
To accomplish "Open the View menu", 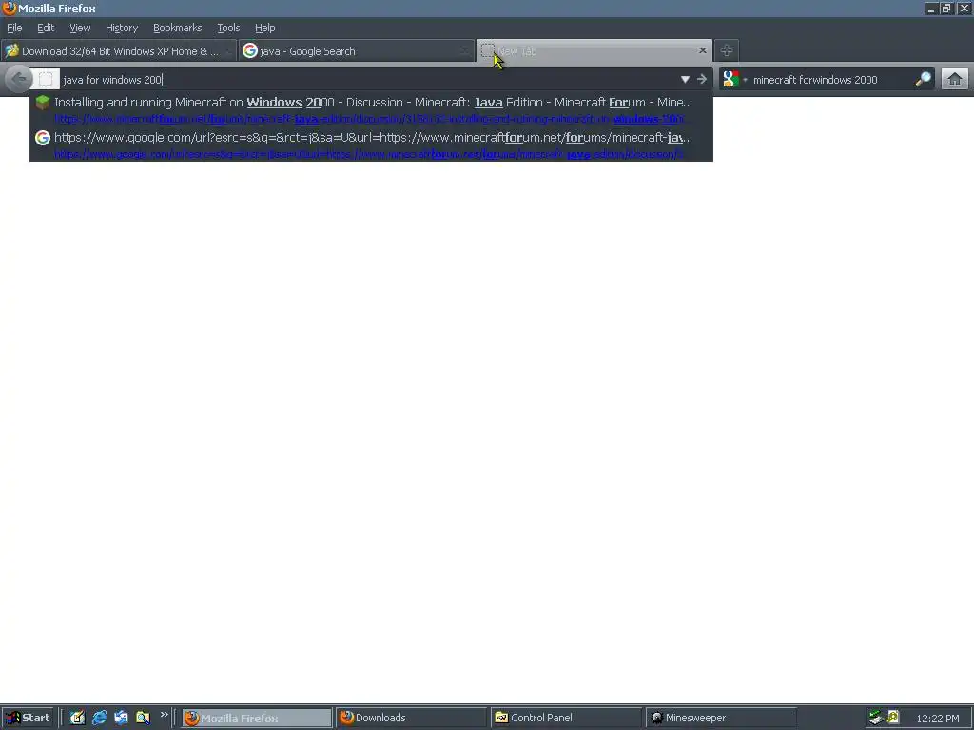I will click(80, 28).
